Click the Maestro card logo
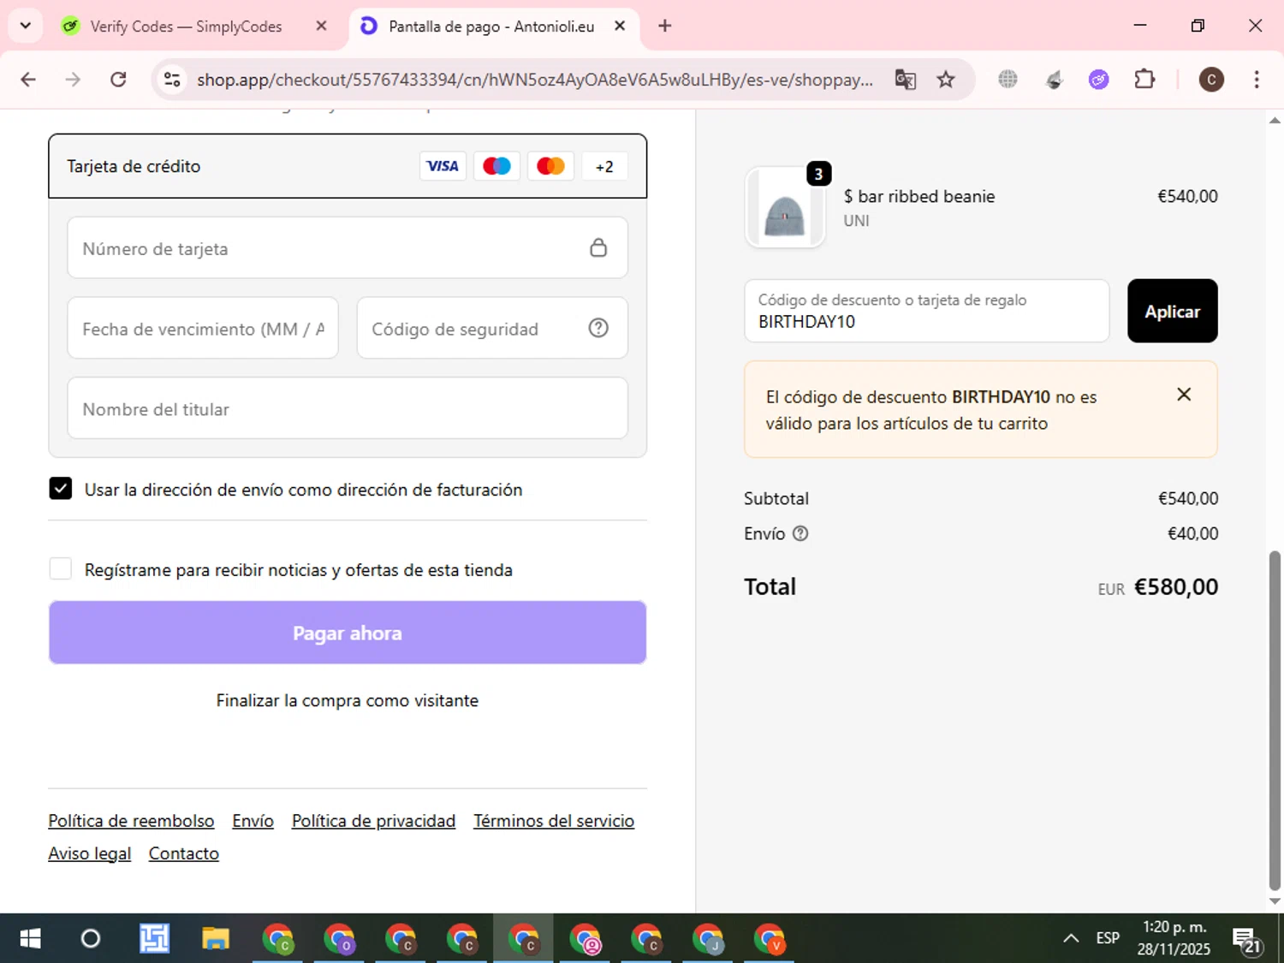 [x=496, y=166]
